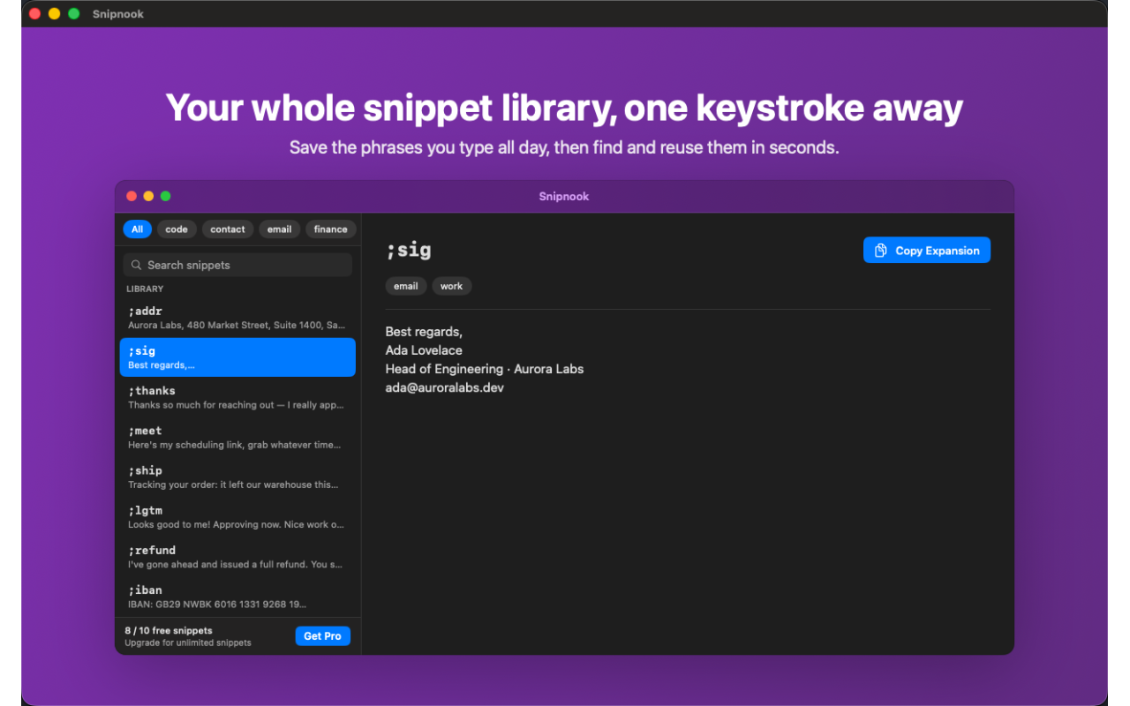The width and height of the screenshot is (1130, 706).
Task: Open the ;thanks snippet
Action: click(237, 397)
